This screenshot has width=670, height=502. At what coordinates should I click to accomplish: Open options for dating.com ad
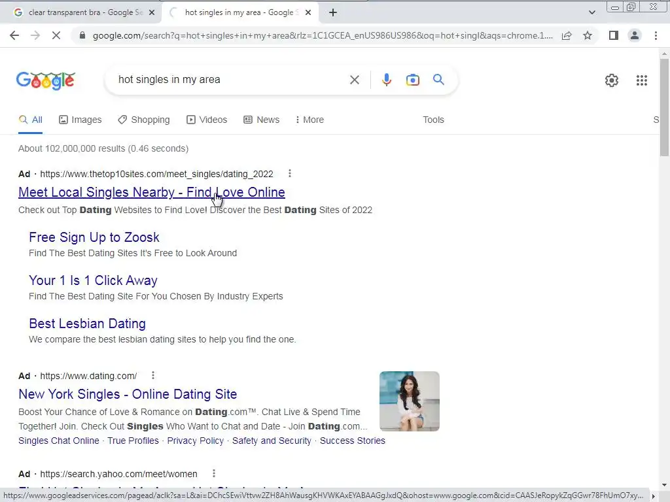click(153, 375)
